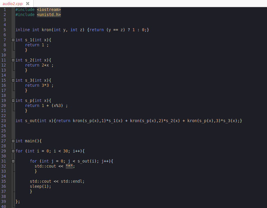
Task: Click 'return 3*3 ;' statement
Action: [39, 86]
